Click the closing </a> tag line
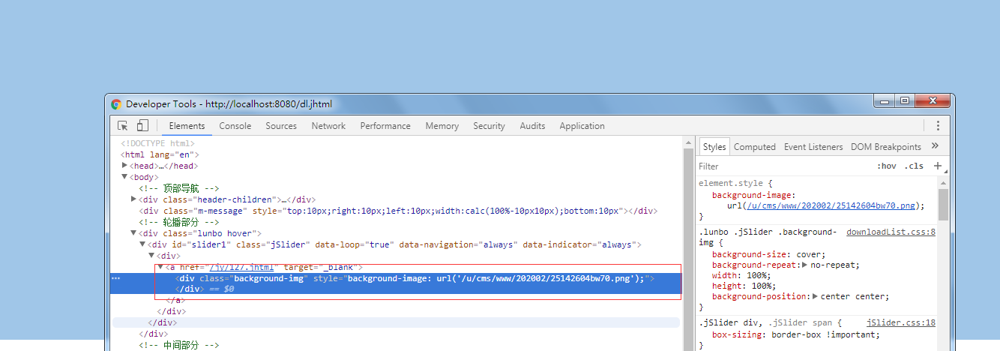The image size is (1000, 351). (x=175, y=300)
